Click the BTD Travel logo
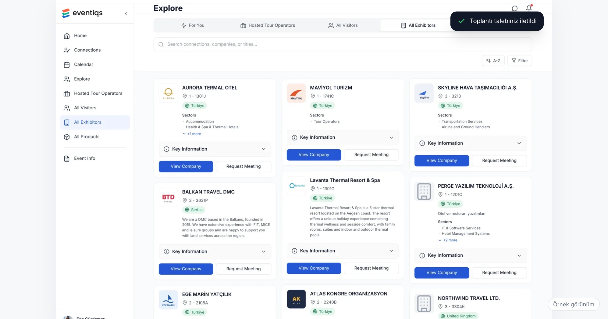 (x=168, y=197)
